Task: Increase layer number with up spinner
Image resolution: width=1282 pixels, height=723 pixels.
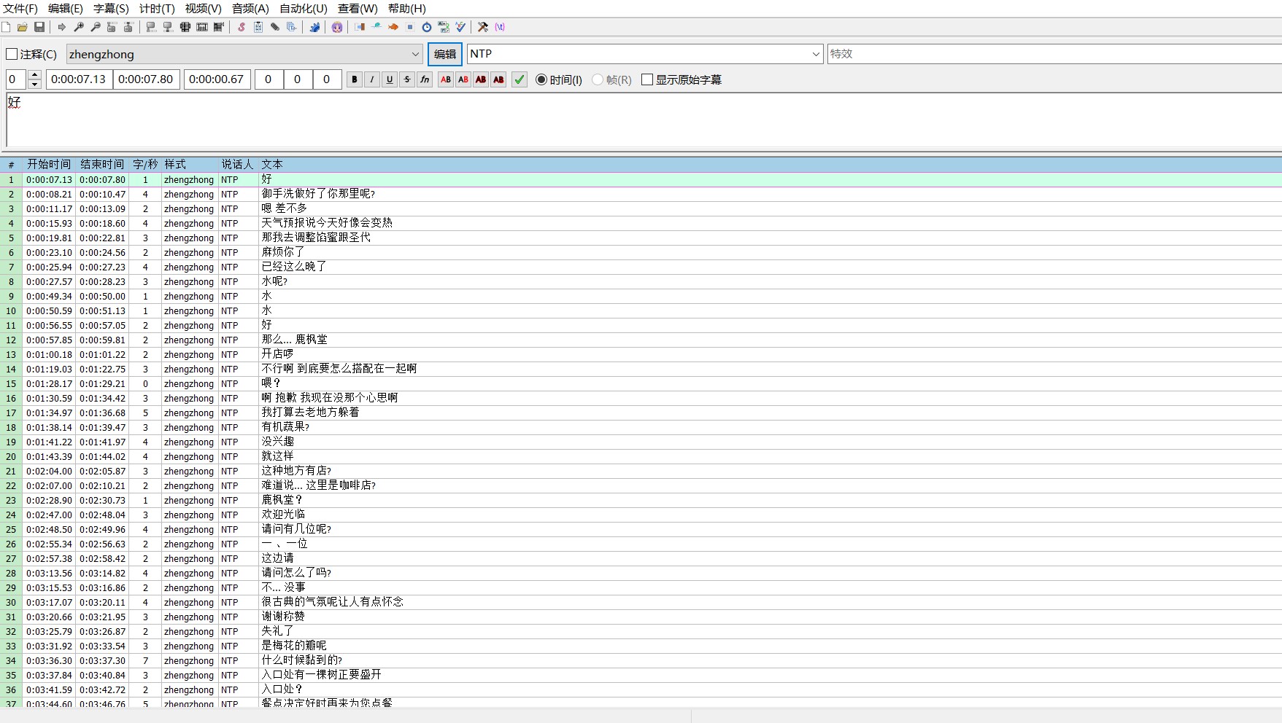Action: (34, 74)
